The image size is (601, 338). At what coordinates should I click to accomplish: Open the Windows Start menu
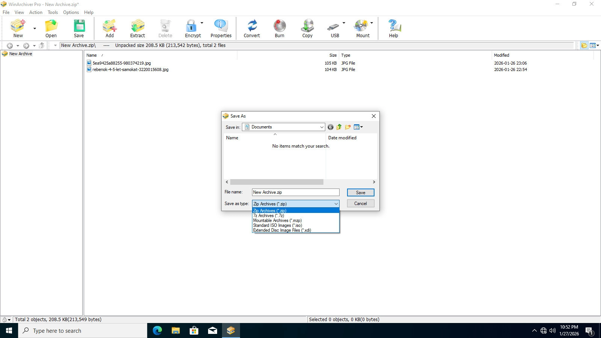coord(9,330)
